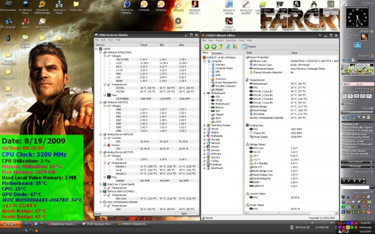Expand the Benchmark node in EVEREST tree
The image size is (375, 234).
point(205,168)
